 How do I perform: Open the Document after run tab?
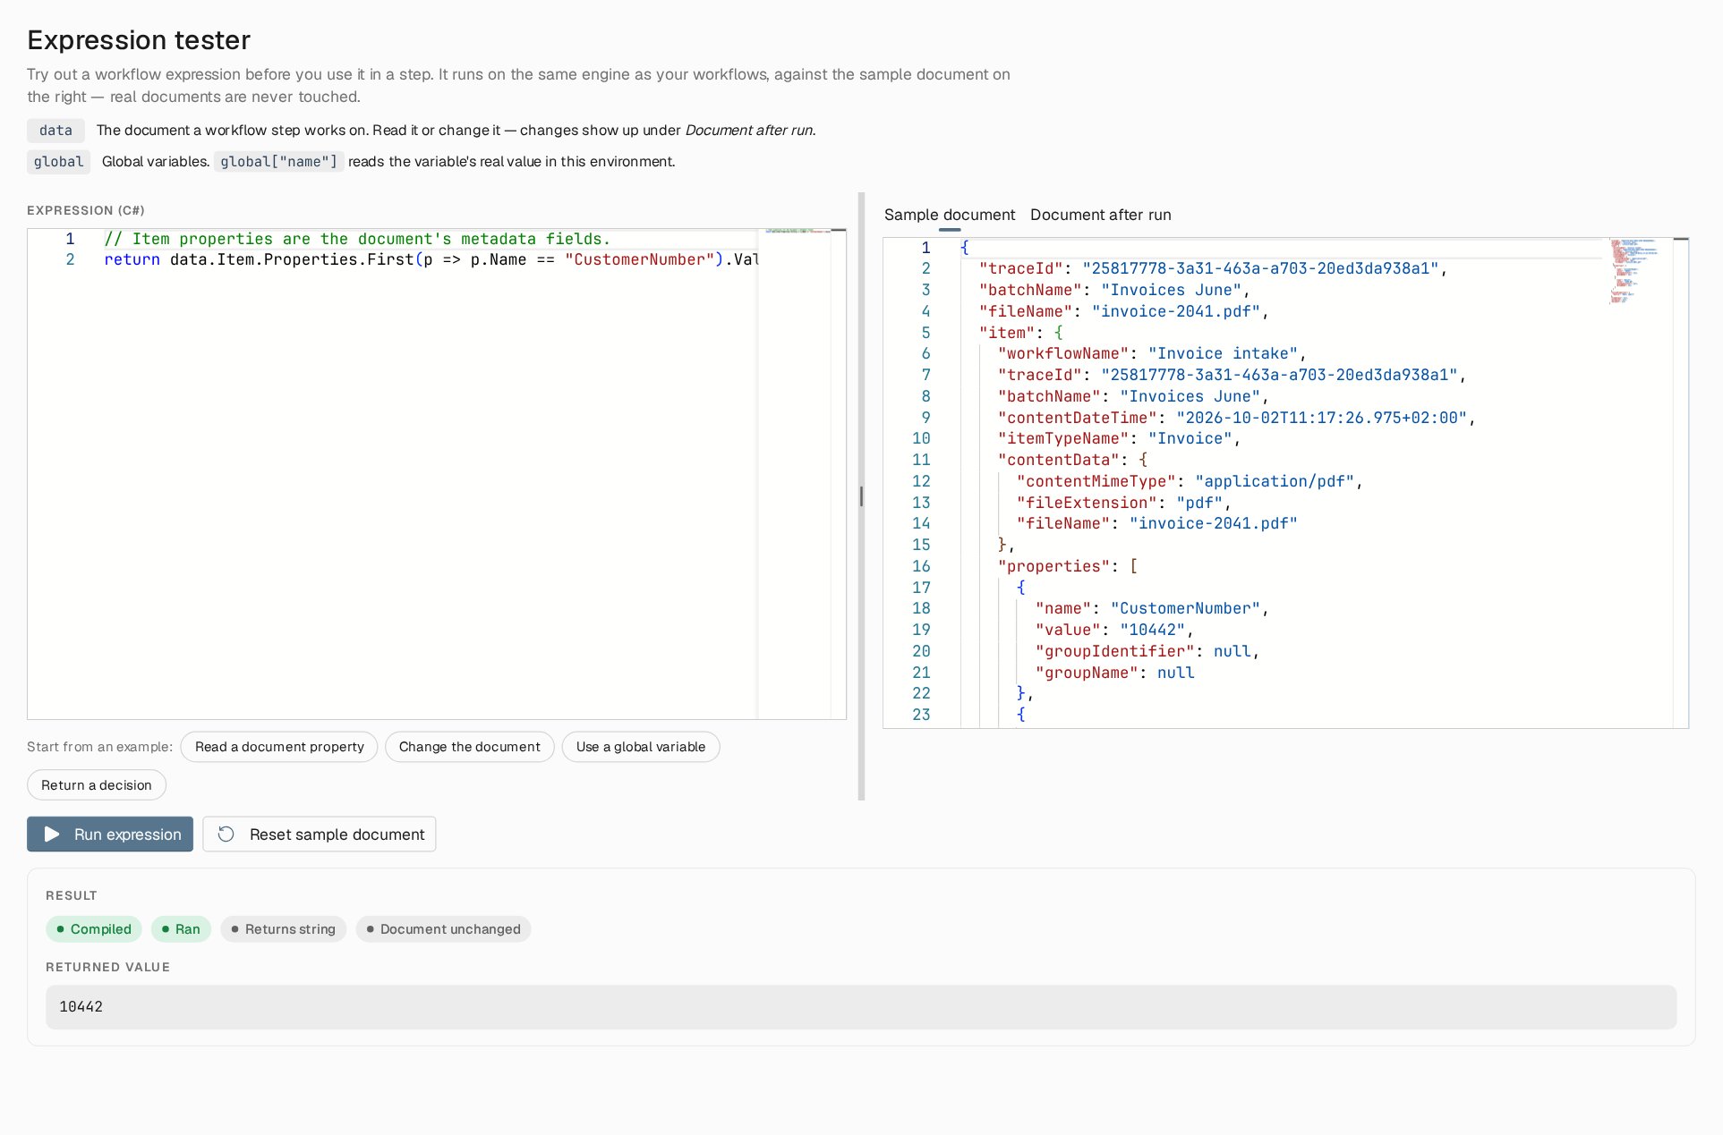(1100, 215)
